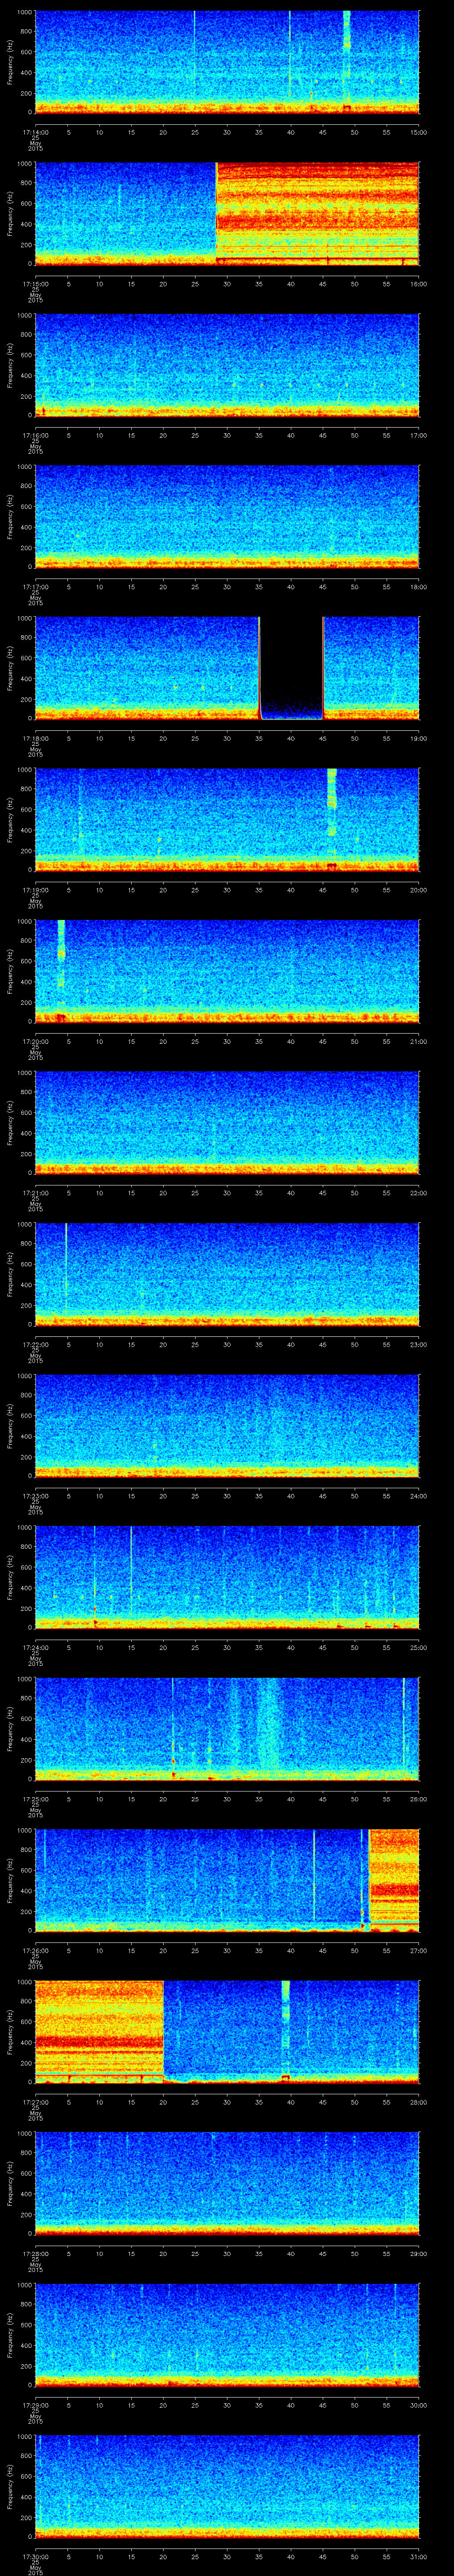Click the 17:21:00 spectrogram panel
454x2576 pixels.
click(227, 1122)
